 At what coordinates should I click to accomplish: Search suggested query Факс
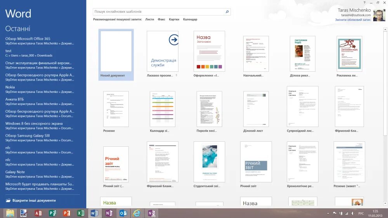point(161,19)
